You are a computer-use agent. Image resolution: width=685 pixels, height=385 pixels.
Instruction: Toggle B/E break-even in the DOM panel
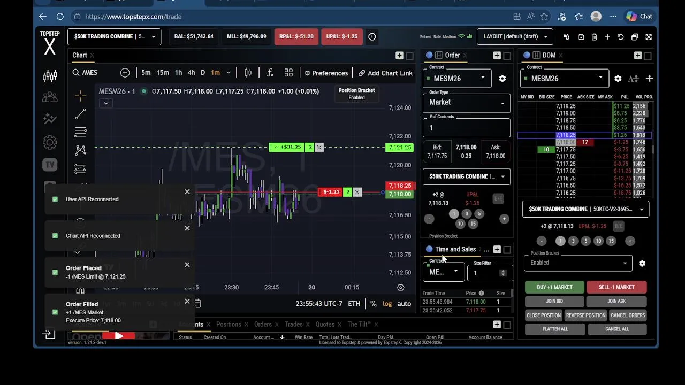coord(618,226)
